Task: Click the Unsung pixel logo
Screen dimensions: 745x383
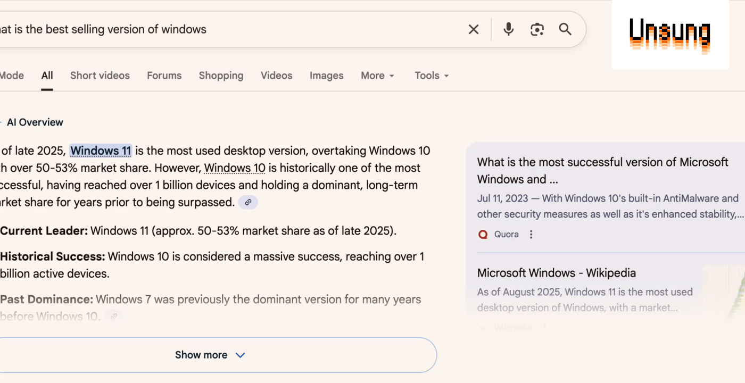Action: [669, 35]
